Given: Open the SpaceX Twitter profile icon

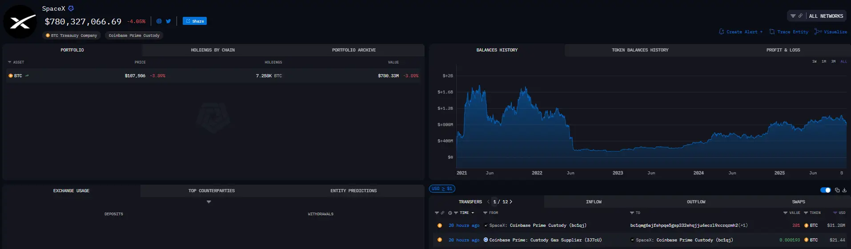Looking at the screenshot, I should click(169, 21).
